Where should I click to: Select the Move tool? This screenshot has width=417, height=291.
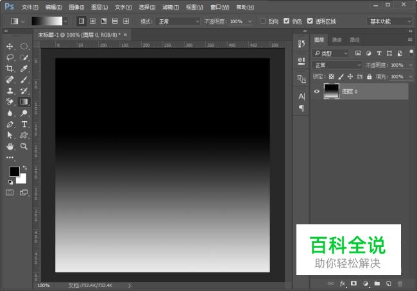[x=10, y=46]
